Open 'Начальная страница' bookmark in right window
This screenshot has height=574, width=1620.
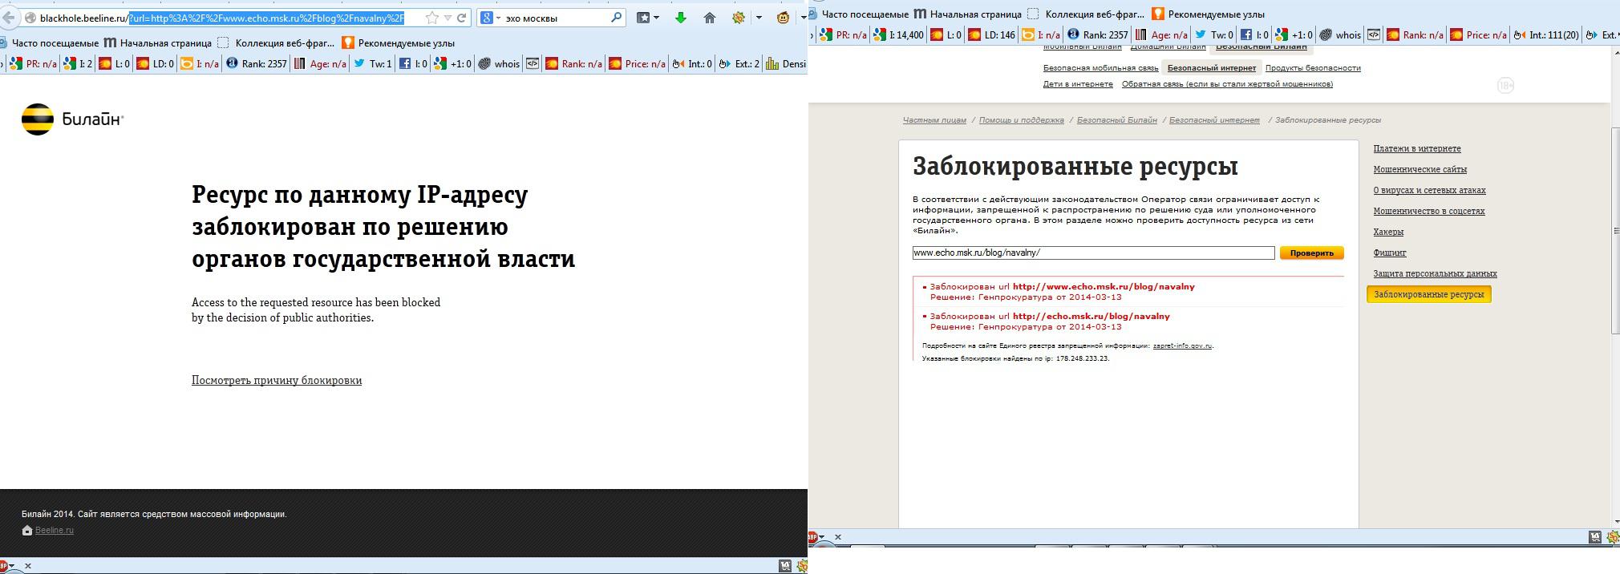(968, 14)
